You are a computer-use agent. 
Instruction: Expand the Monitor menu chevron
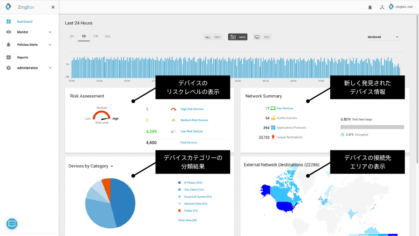(50, 32)
